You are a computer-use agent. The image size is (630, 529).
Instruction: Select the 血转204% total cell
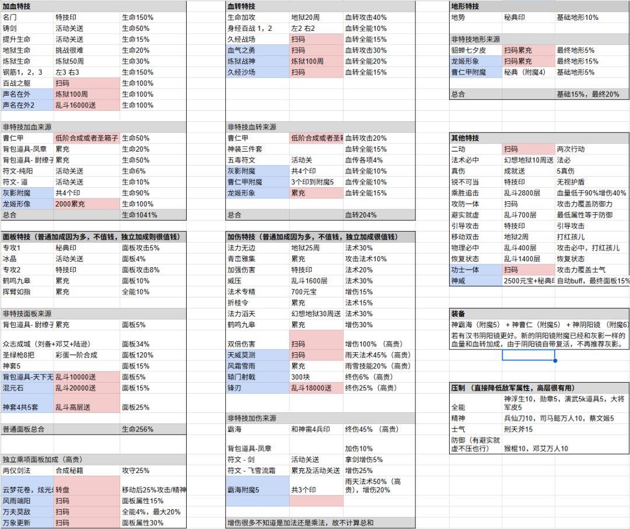pyautogui.click(x=379, y=215)
